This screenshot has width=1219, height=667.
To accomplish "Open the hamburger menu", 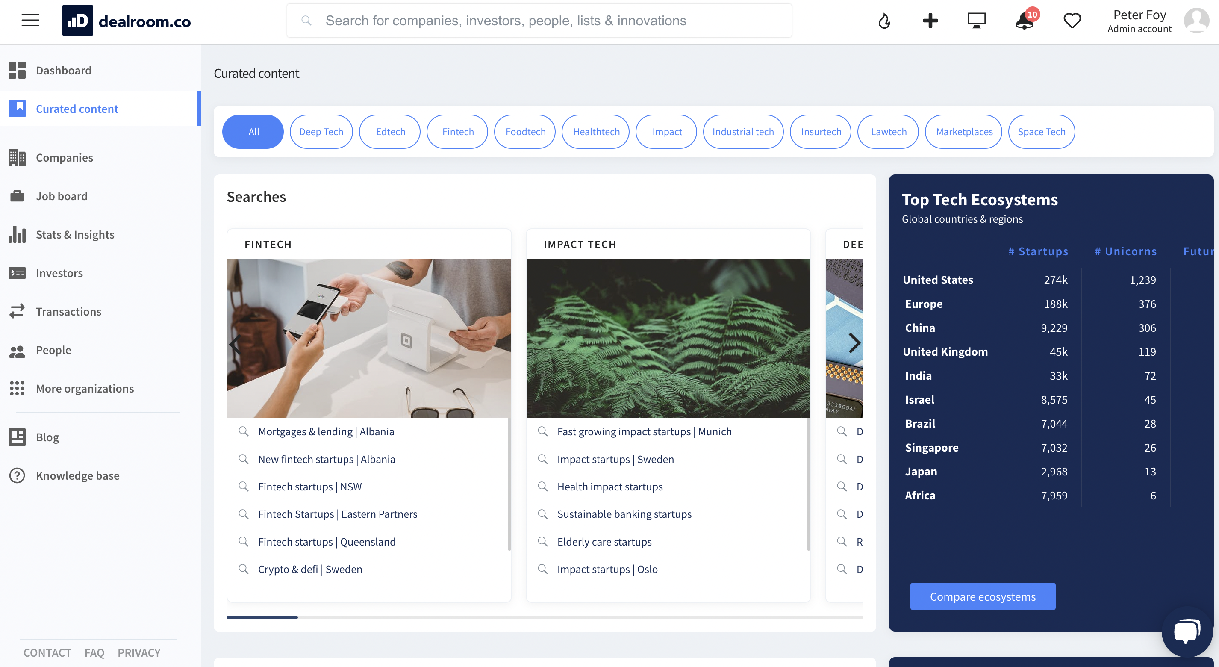I will (30, 20).
